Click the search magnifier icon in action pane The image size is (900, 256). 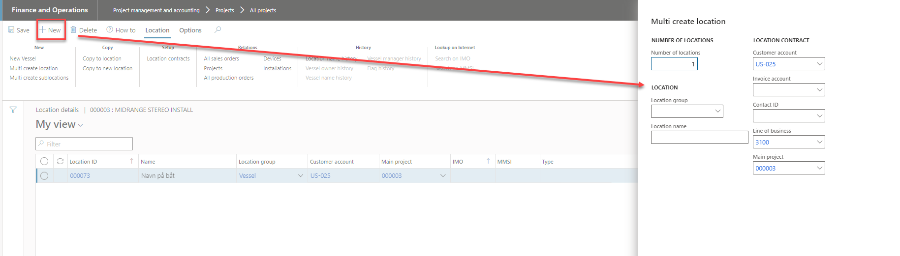(x=217, y=30)
